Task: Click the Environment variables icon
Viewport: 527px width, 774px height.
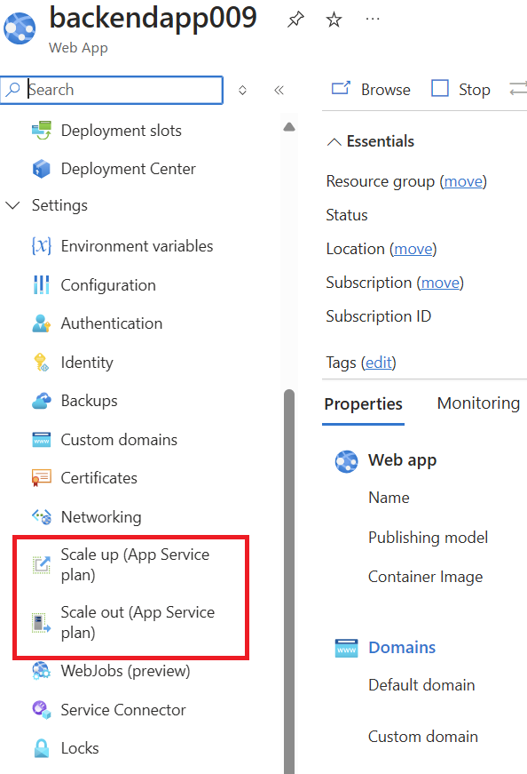Action: (x=42, y=246)
